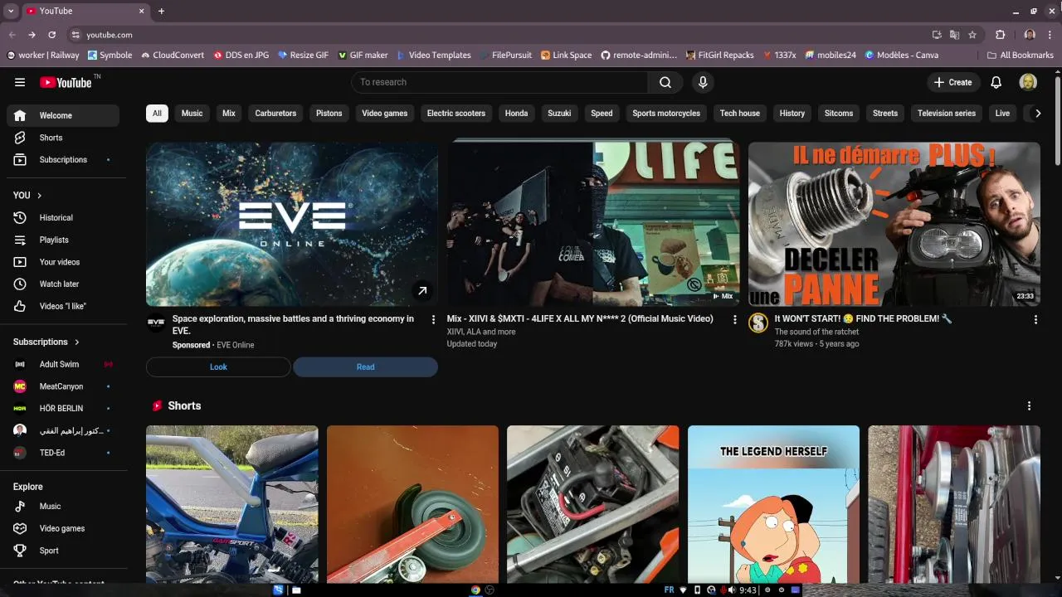This screenshot has width=1062, height=597.
Task: Switch the FR keyboard layout indicator
Action: tap(669, 590)
